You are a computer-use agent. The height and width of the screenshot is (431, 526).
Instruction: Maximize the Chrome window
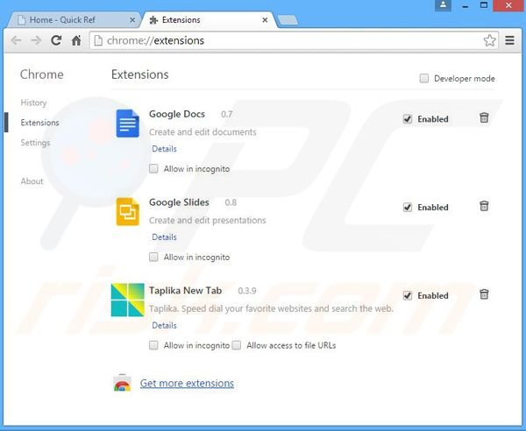pos(484,5)
